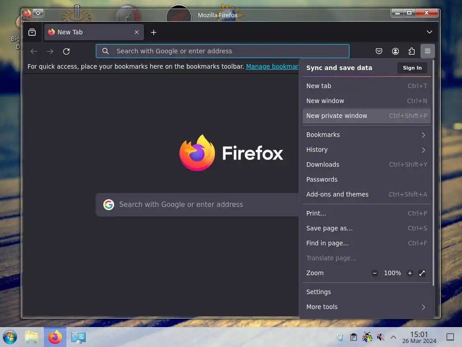This screenshot has height=347, width=462.
Task: Increase zoom with plus button
Action: [x=410, y=273]
